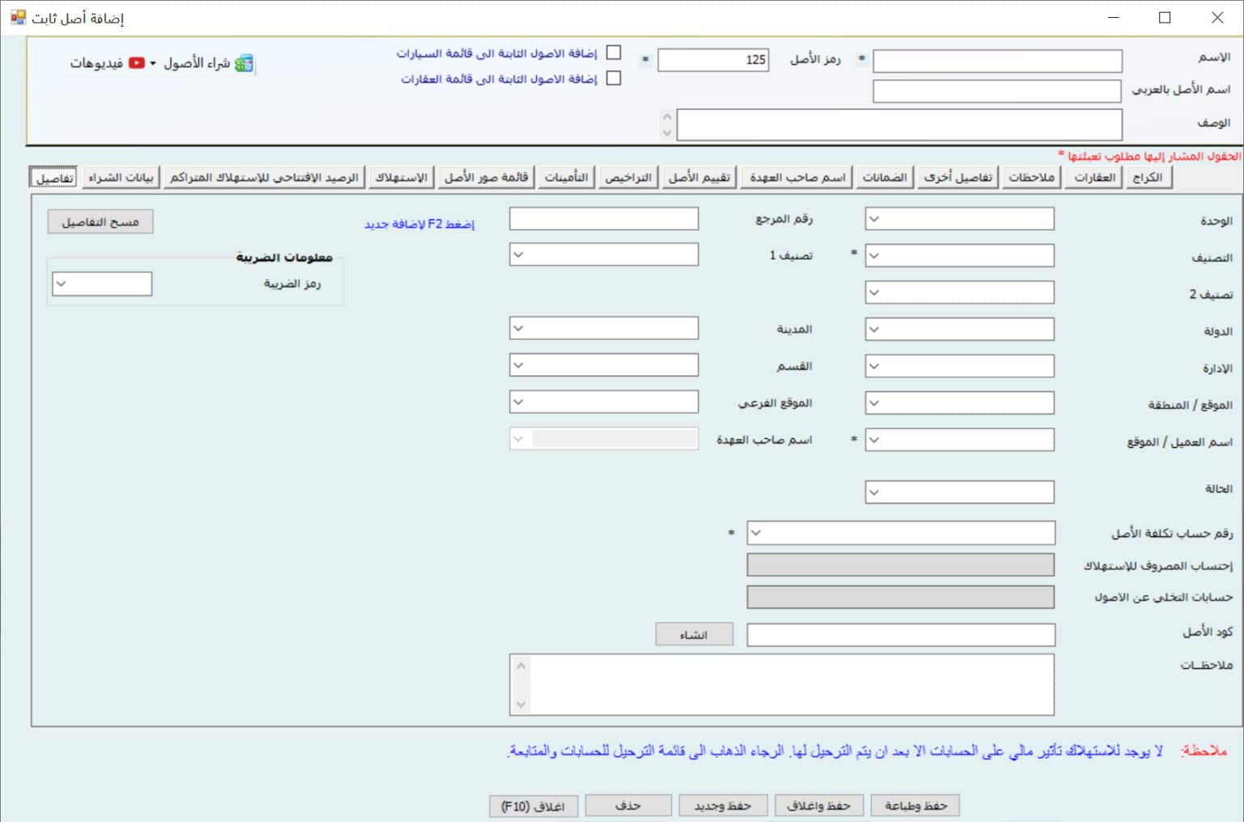The width and height of the screenshot is (1244, 822).
Task: Click the انشاء button
Action: 694,635
